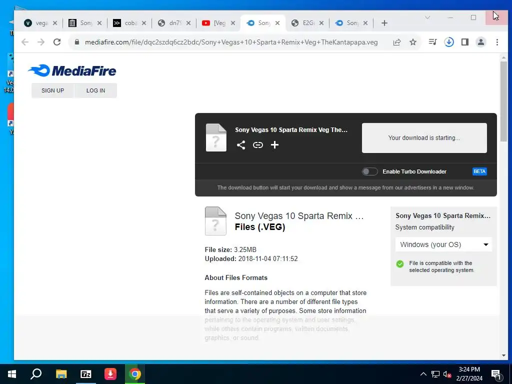Open File Explorer from taskbar

coord(61,374)
